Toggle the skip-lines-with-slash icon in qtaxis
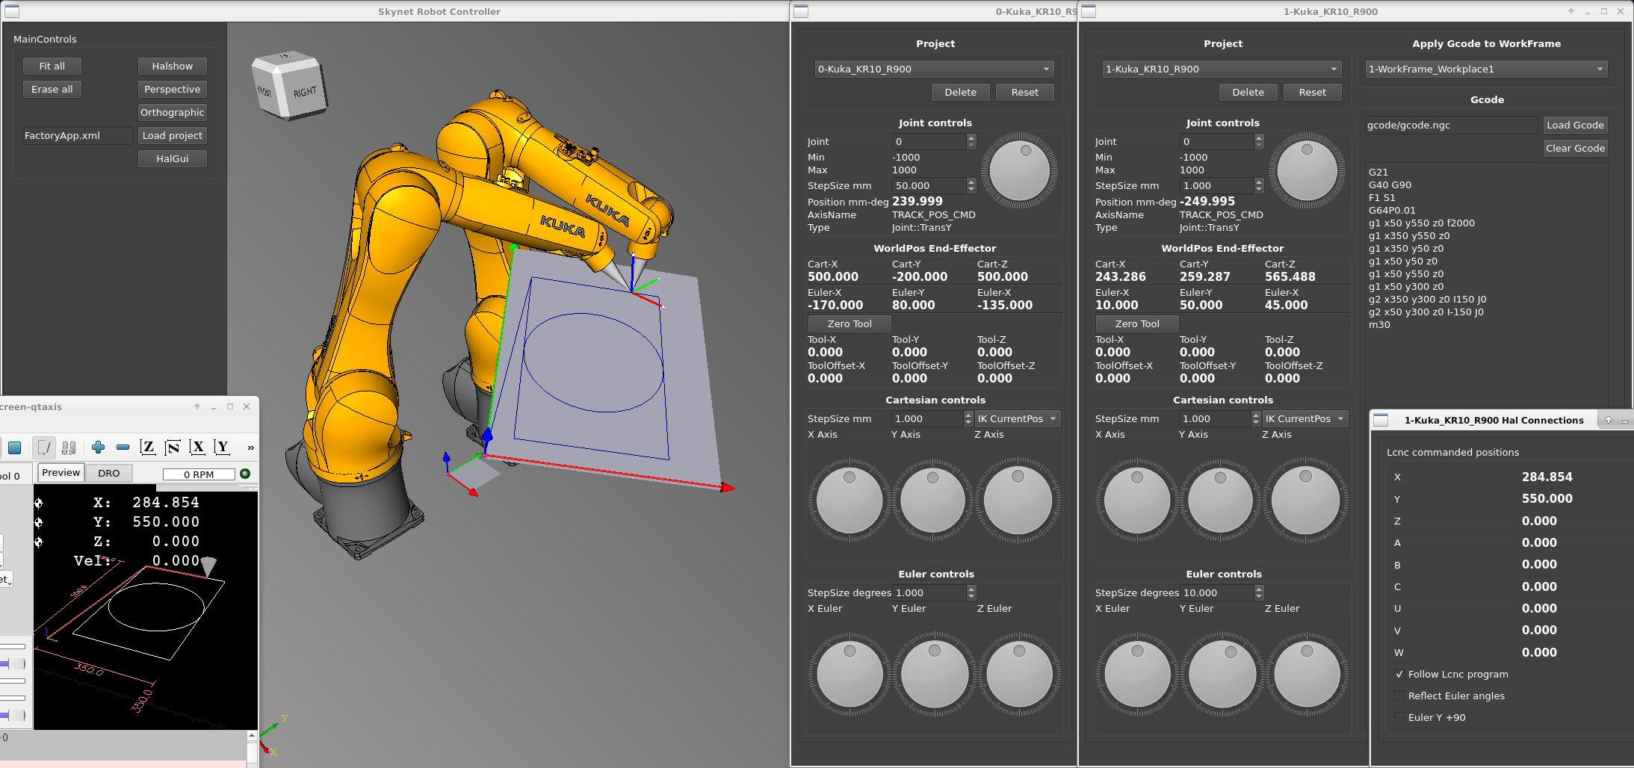The width and height of the screenshot is (1634, 768). point(44,448)
